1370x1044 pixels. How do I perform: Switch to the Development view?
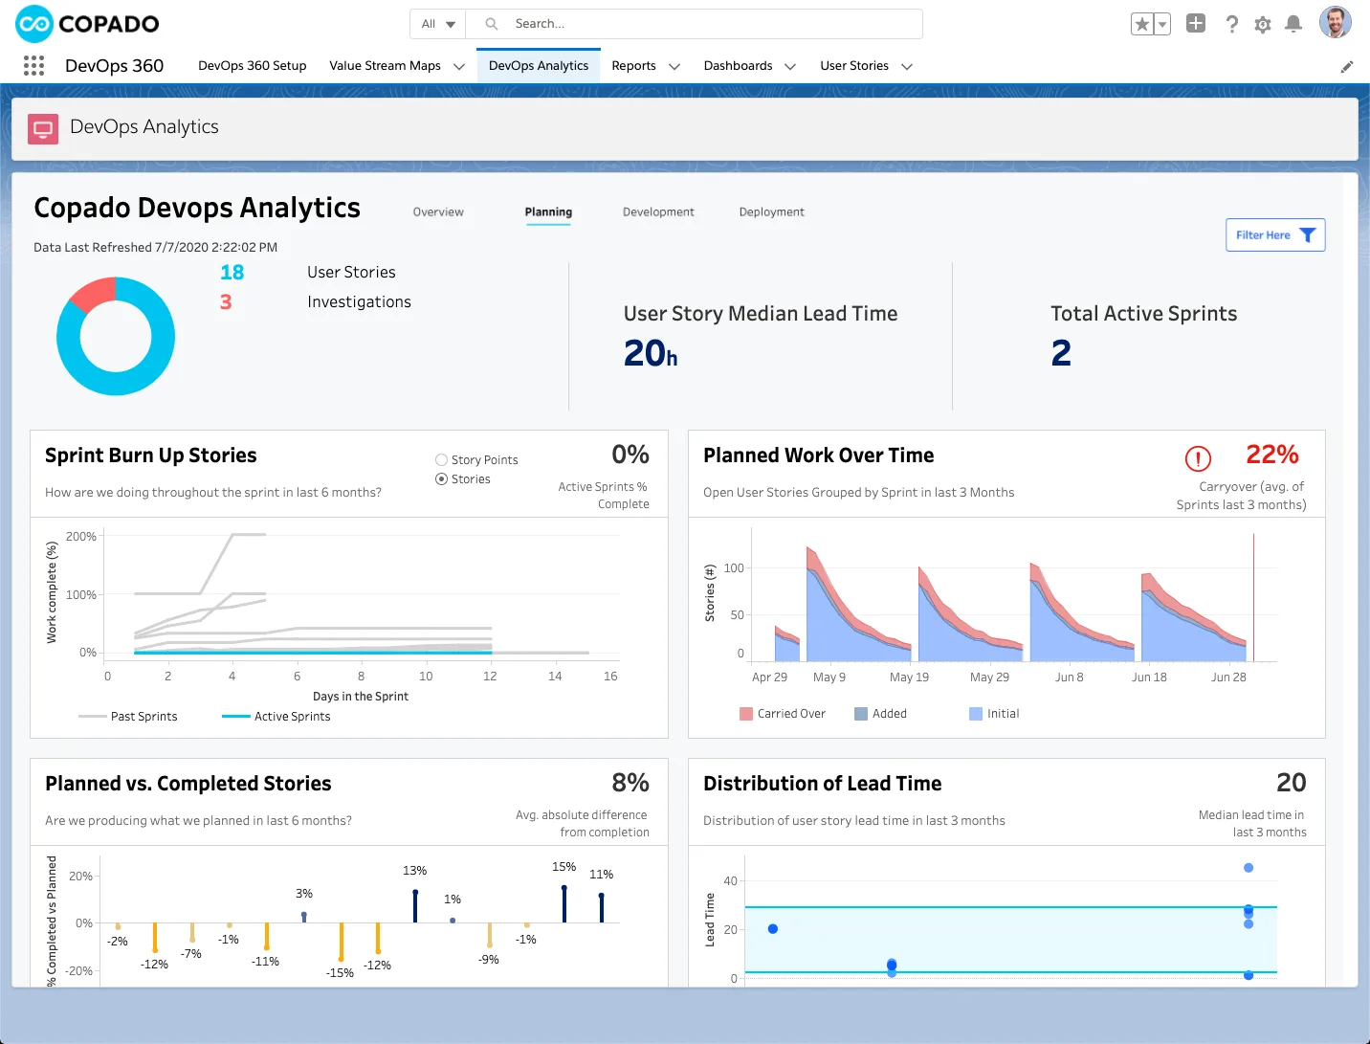tap(658, 212)
